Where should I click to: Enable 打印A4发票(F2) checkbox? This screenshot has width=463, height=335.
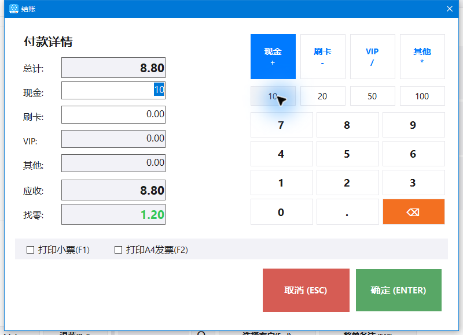(x=118, y=250)
